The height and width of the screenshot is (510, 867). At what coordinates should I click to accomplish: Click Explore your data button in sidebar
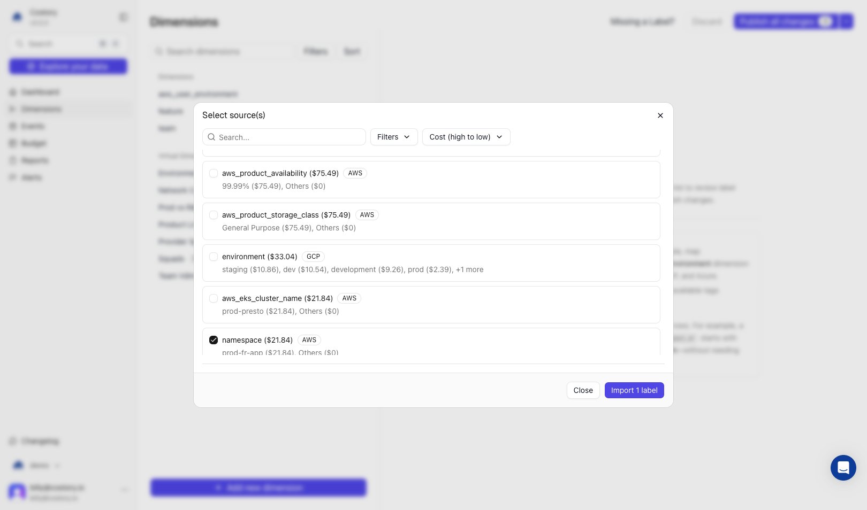(x=68, y=66)
